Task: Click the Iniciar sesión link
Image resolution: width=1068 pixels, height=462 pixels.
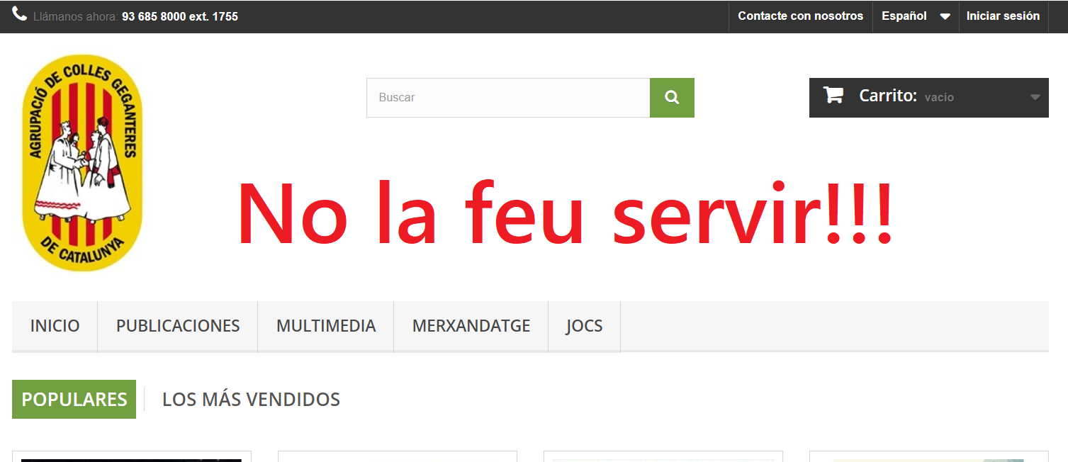Action: [x=1003, y=16]
